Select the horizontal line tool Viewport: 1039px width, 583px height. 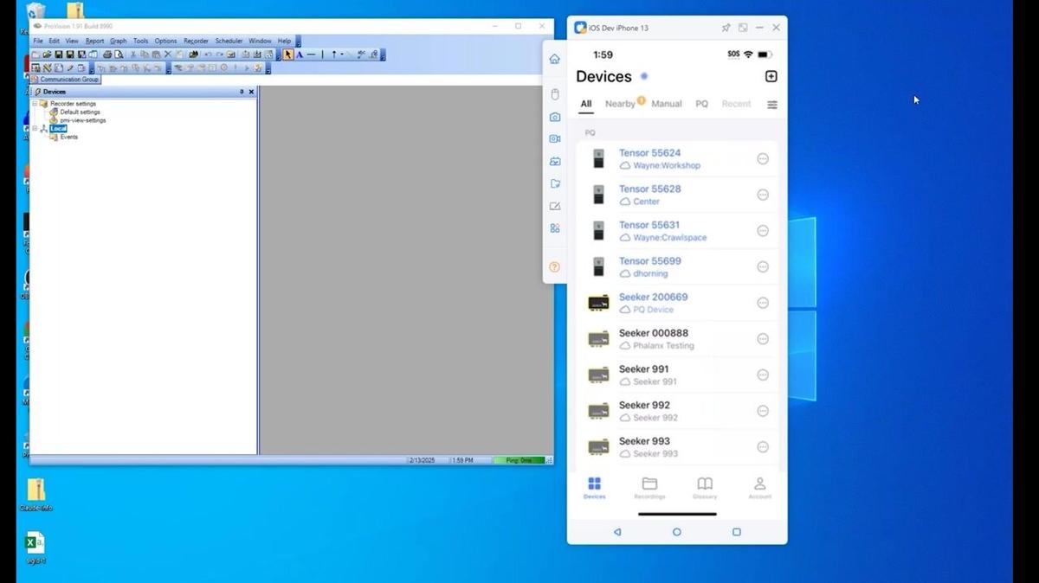pos(312,54)
